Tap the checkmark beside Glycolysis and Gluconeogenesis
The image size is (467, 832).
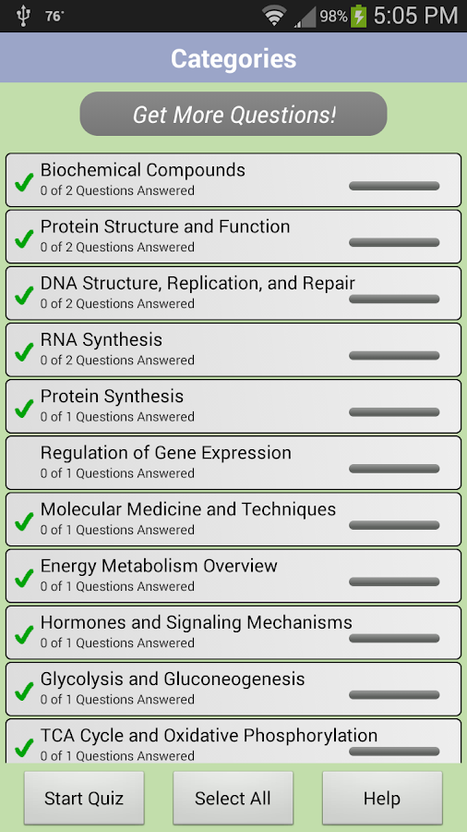pyautogui.click(x=24, y=691)
